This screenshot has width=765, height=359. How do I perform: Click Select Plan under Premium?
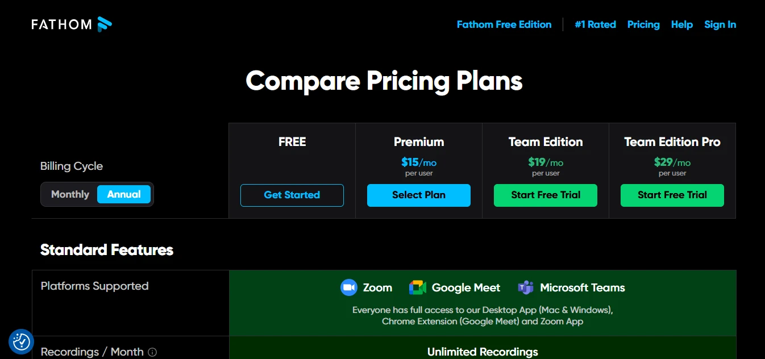(x=419, y=195)
